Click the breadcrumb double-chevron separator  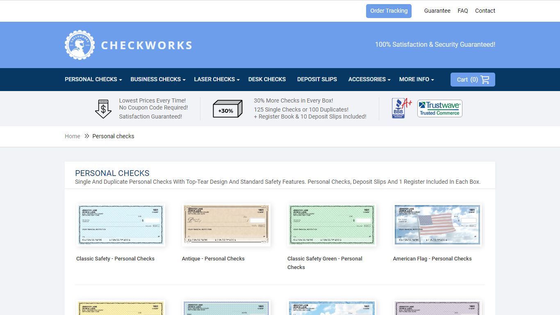(x=87, y=136)
